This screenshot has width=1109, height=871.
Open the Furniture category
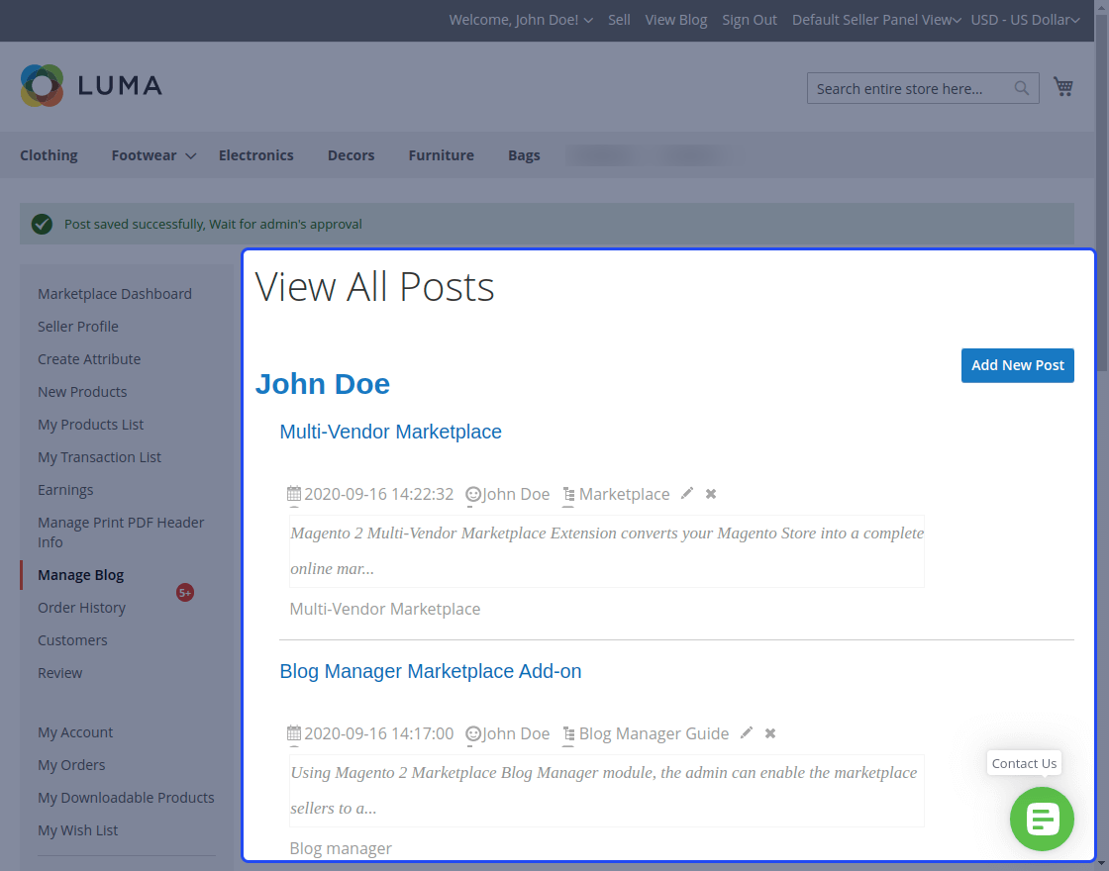pyautogui.click(x=442, y=154)
